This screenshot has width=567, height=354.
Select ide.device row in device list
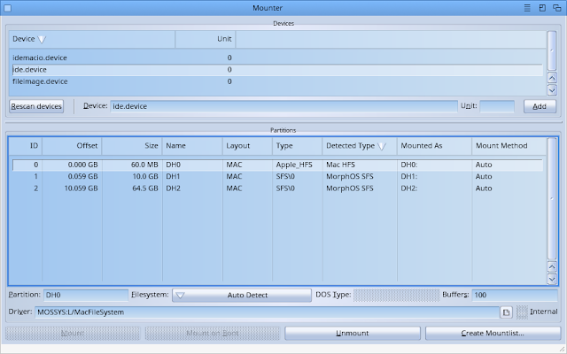click(x=277, y=70)
